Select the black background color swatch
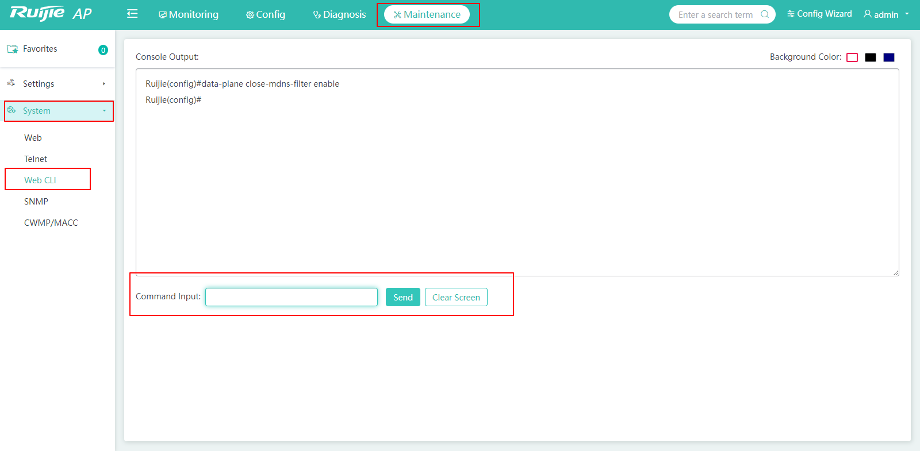Screen dimensions: 920x451 [871, 57]
